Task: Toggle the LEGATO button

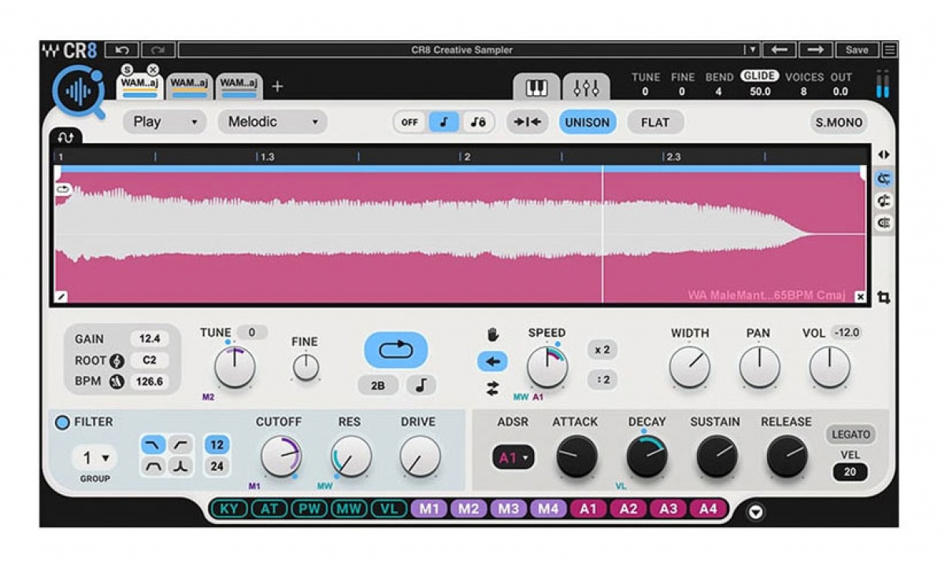Action: 850,434
